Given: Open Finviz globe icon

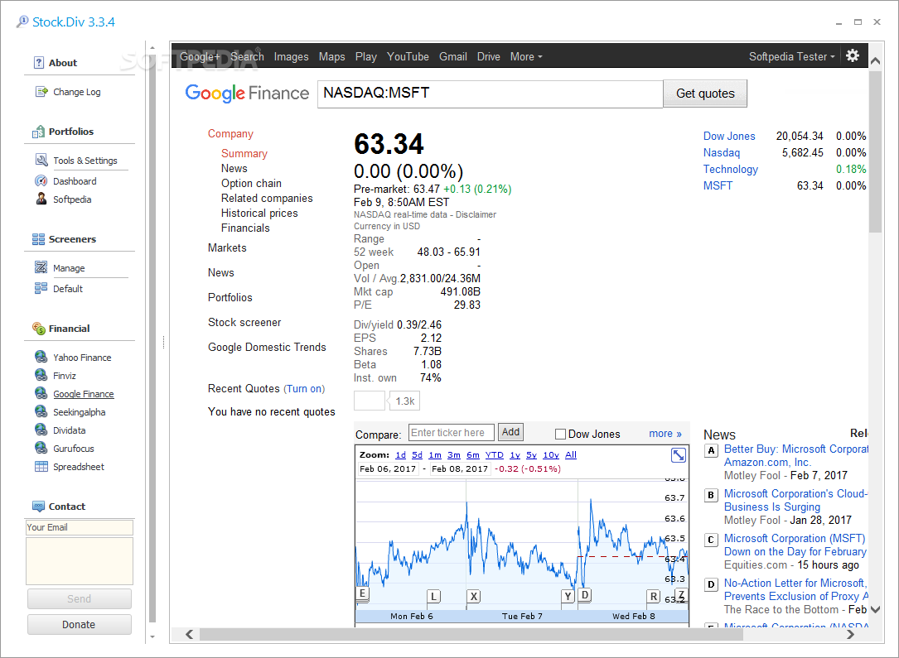Looking at the screenshot, I should tap(41, 375).
